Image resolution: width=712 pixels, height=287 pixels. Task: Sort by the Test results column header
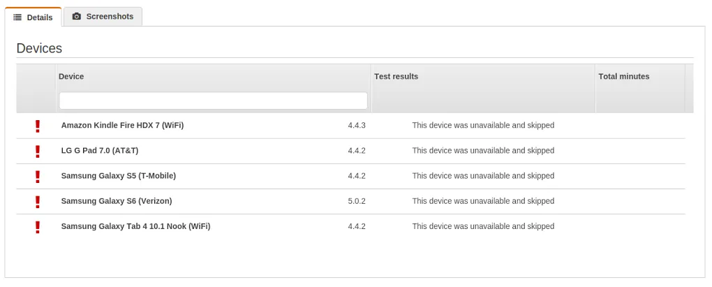tap(396, 76)
